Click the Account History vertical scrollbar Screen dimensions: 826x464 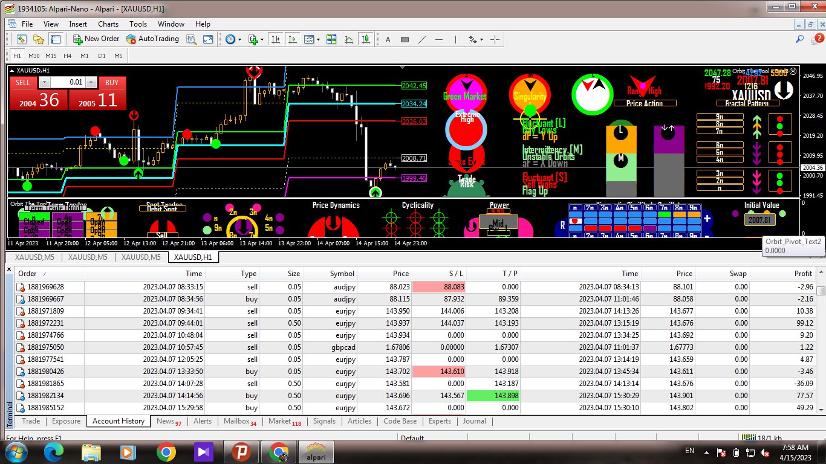(821, 341)
